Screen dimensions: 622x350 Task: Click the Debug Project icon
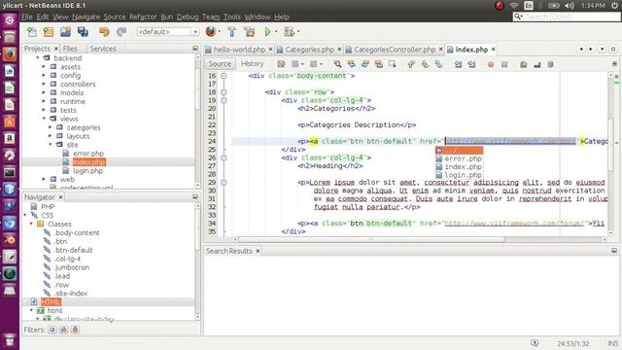(290, 32)
